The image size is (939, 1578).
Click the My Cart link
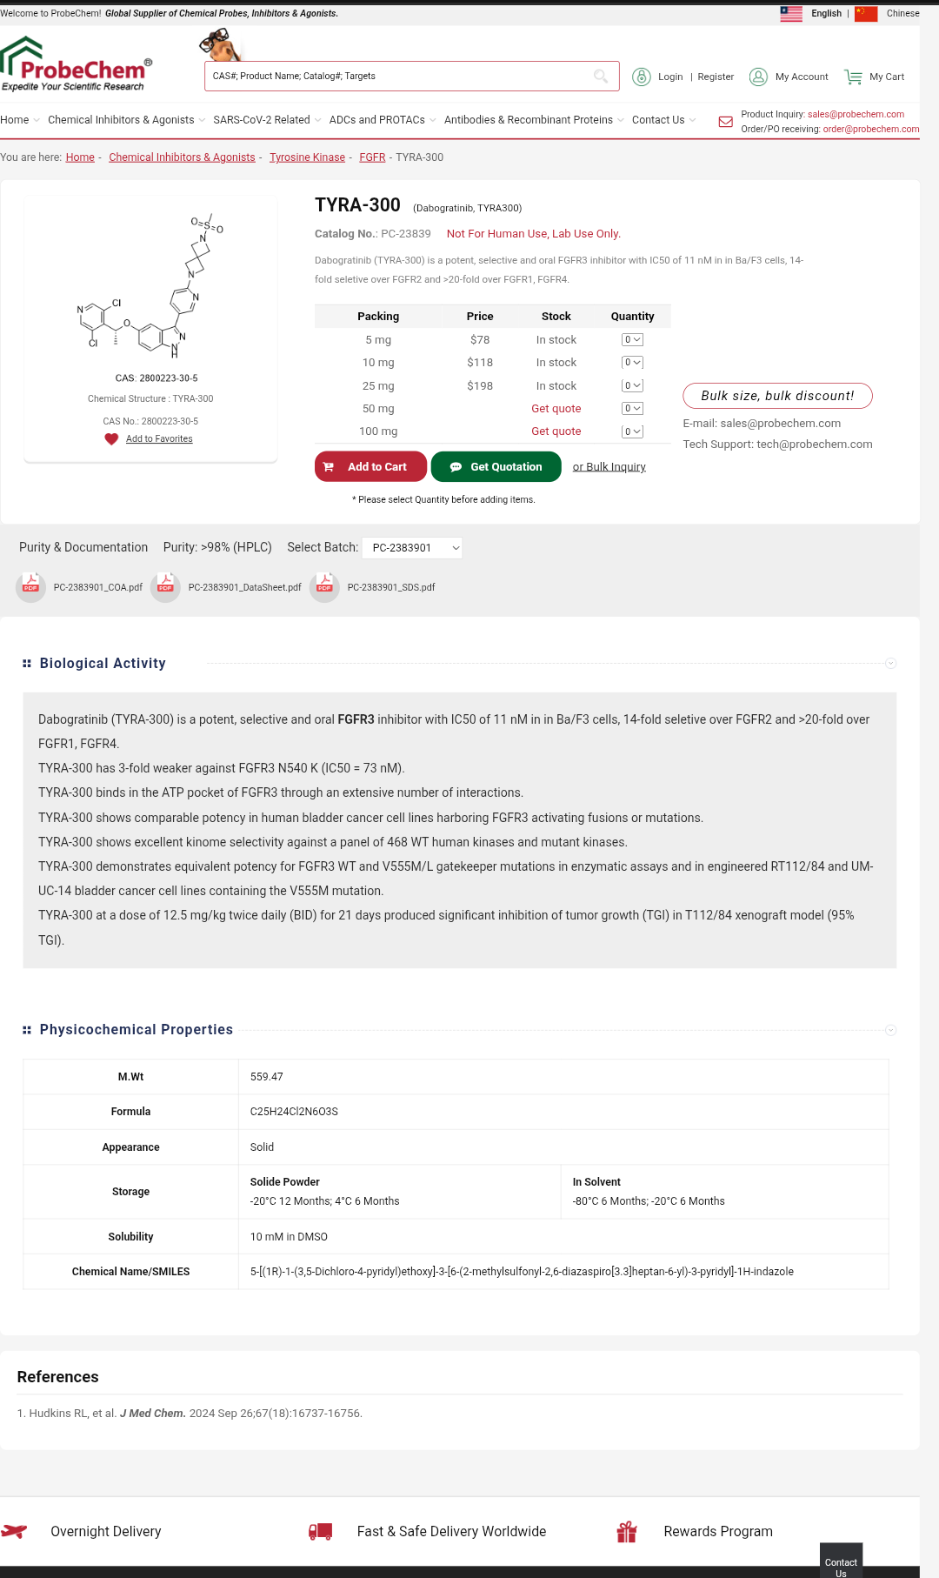click(x=887, y=77)
